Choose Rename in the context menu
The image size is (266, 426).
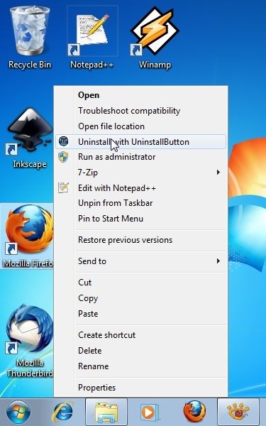point(141,366)
